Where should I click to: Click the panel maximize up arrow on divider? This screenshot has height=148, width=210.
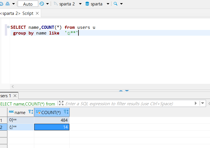121,91
